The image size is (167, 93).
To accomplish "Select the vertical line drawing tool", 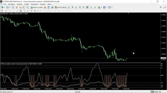I will [x=10, y=11].
